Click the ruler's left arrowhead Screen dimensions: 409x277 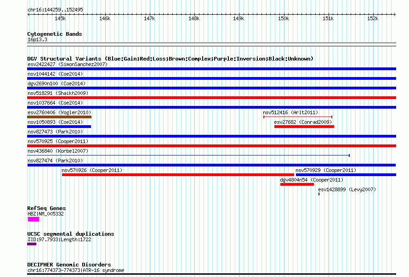tap(28, 14)
